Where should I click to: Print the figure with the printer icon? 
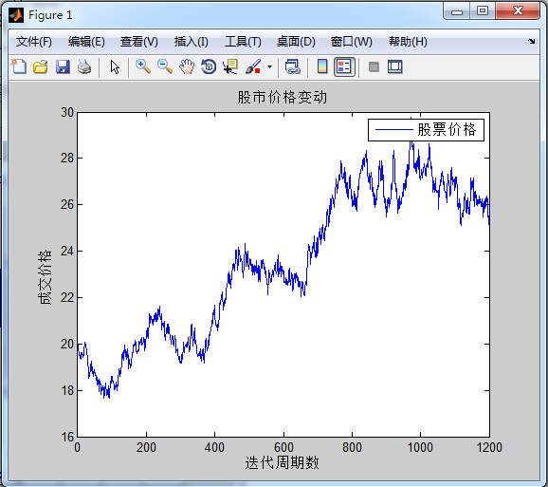(x=84, y=66)
